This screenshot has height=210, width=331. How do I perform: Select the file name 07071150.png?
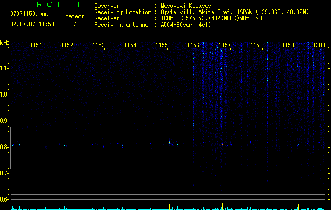click(x=29, y=14)
